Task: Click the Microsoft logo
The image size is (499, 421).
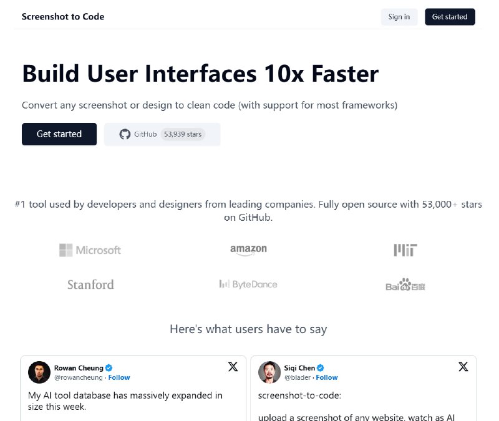Action: [x=90, y=250]
